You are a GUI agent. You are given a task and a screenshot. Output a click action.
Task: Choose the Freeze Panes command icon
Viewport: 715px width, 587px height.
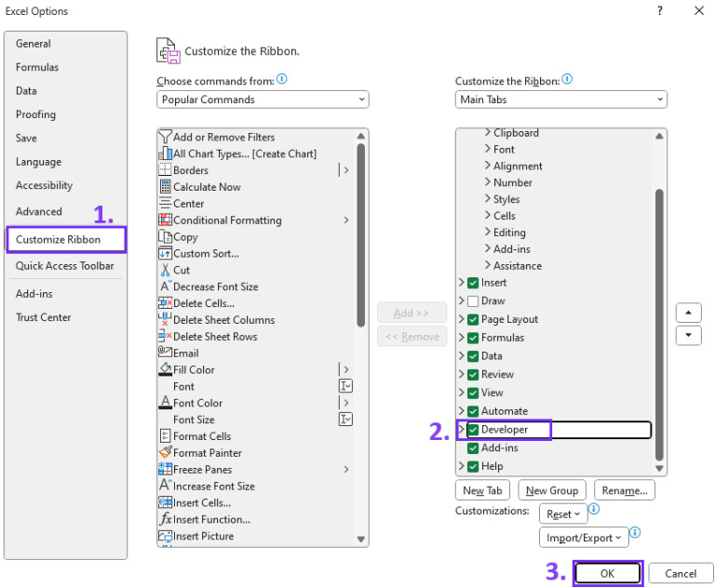tap(166, 470)
